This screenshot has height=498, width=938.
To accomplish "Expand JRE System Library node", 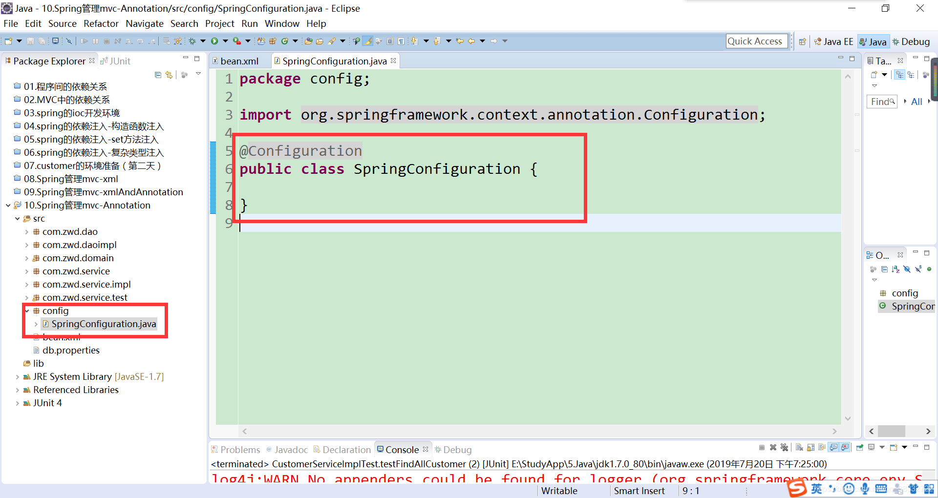I will tap(17, 377).
